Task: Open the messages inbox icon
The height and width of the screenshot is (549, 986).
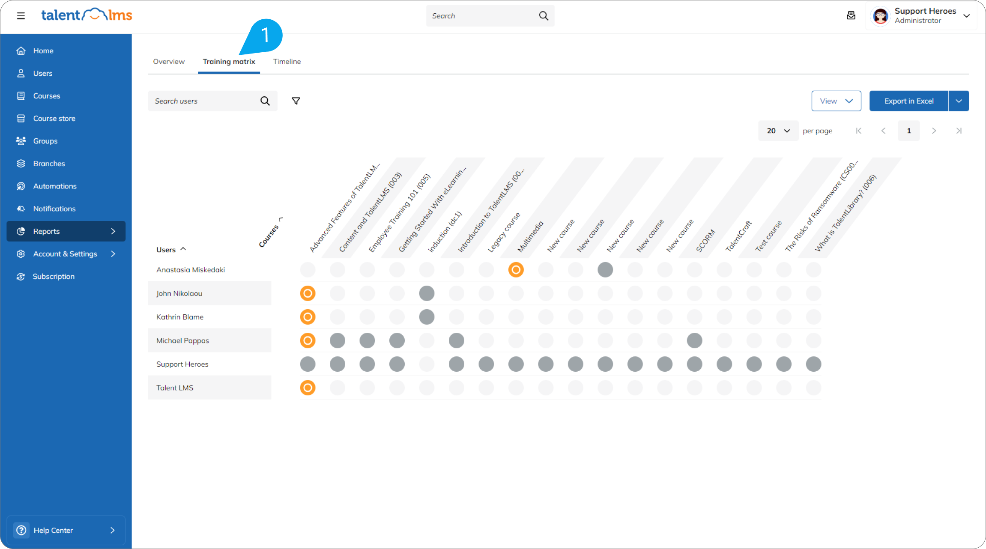Action: point(851,16)
